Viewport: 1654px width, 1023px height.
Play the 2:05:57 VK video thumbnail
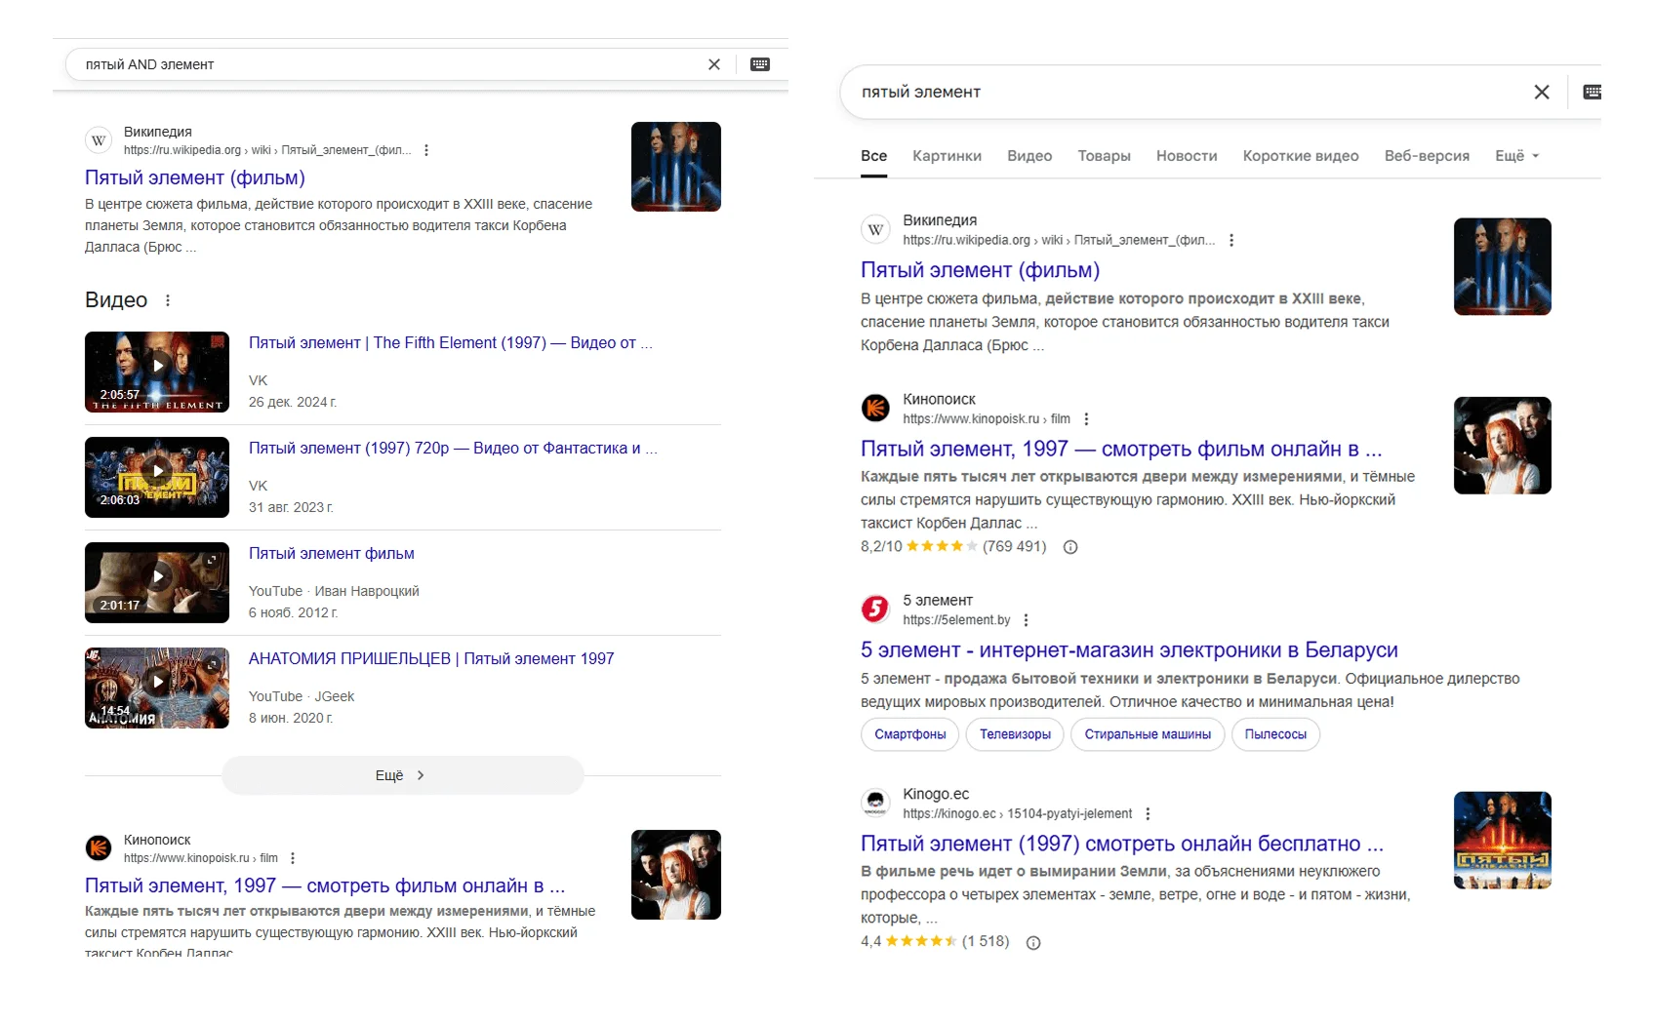click(x=157, y=372)
